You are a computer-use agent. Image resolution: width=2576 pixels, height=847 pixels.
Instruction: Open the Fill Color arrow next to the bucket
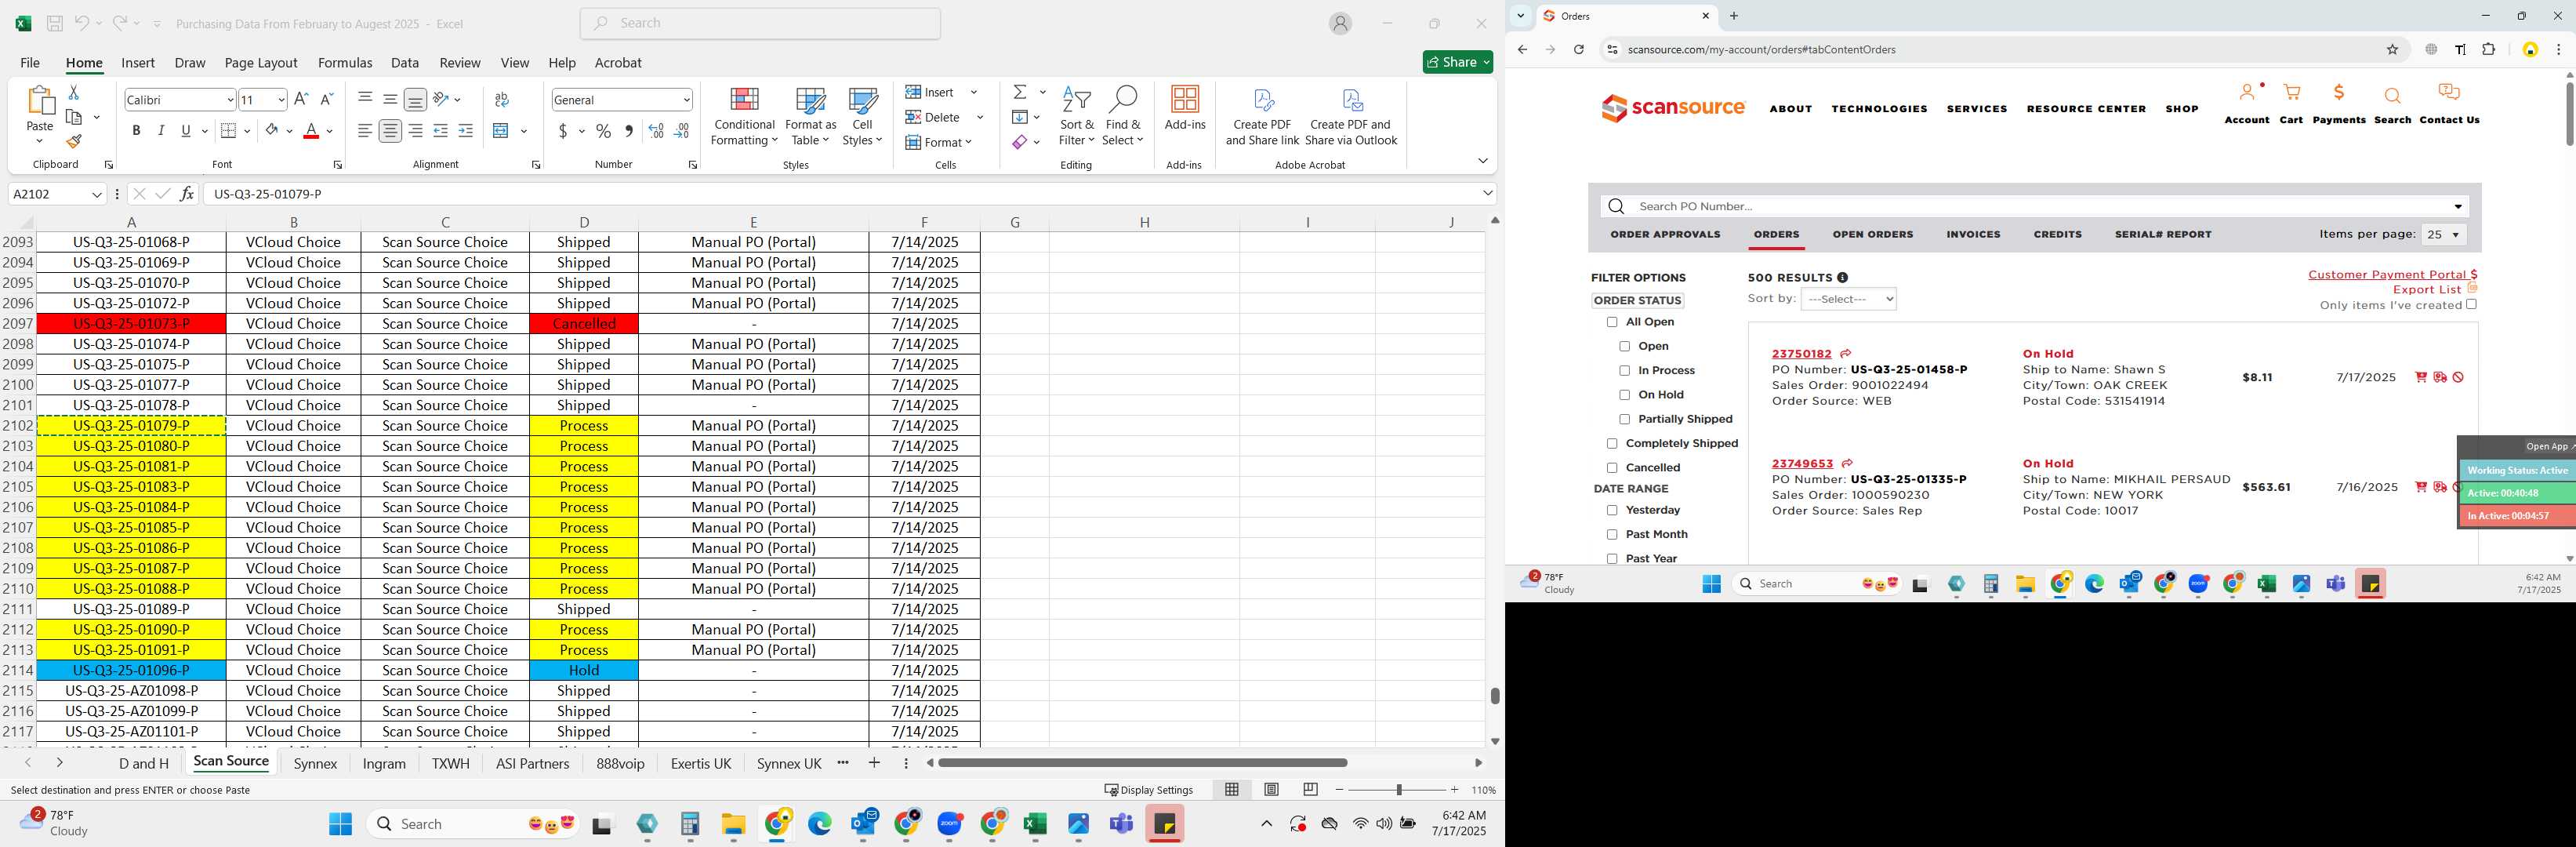click(x=290, y=131)
